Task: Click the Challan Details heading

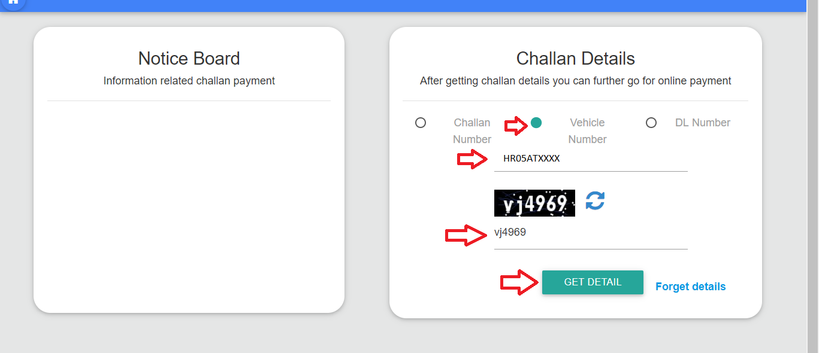Action: pos(575,59)
